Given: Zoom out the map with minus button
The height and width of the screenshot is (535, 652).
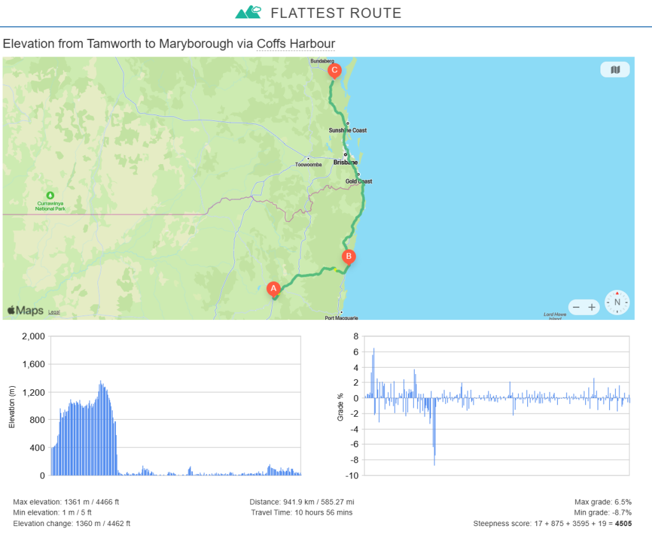Looking at the screenshot, I should 576,307.
